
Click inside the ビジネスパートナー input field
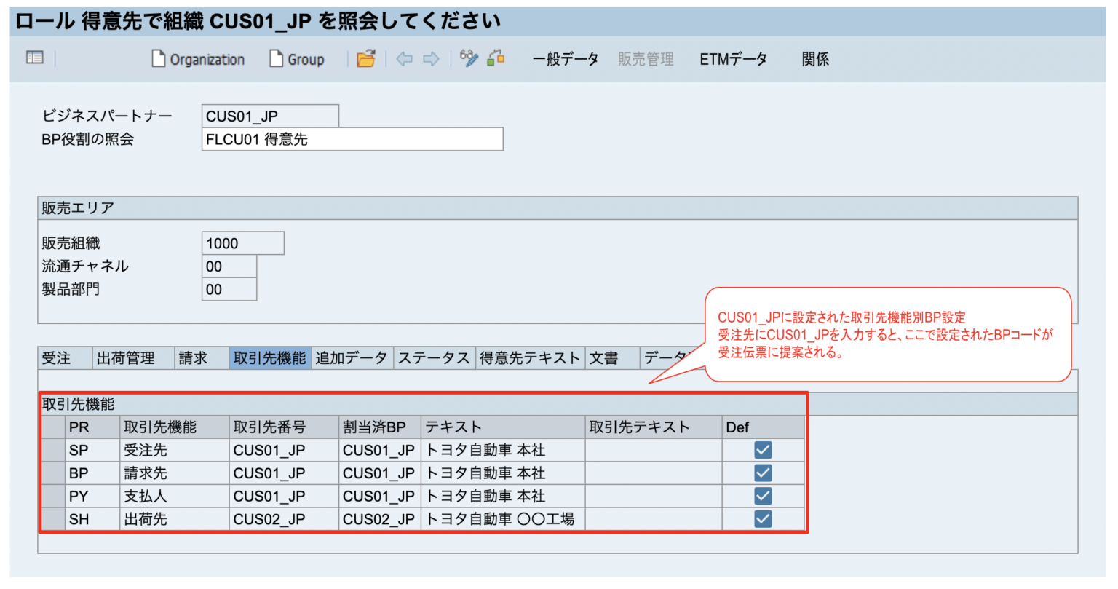coord(269,115)
